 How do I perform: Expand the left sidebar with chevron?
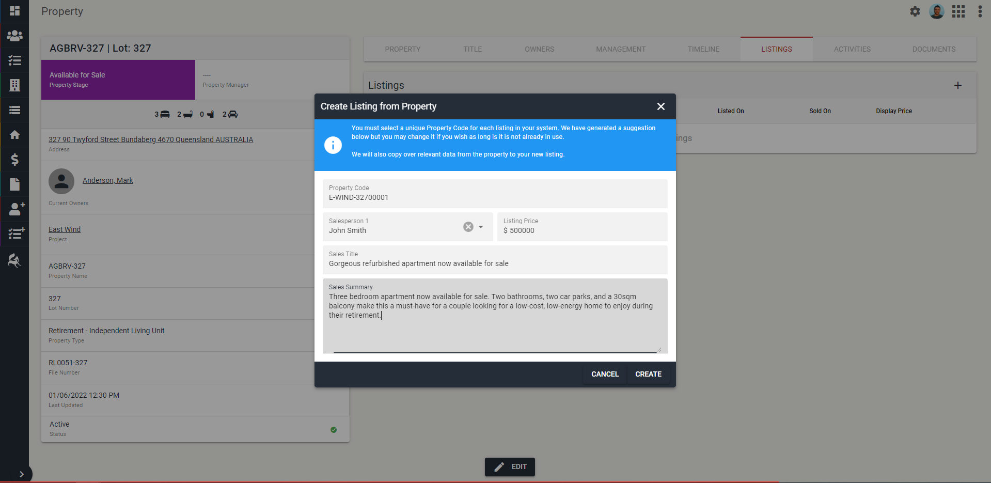pyautogui.click(x=21, y=474)
